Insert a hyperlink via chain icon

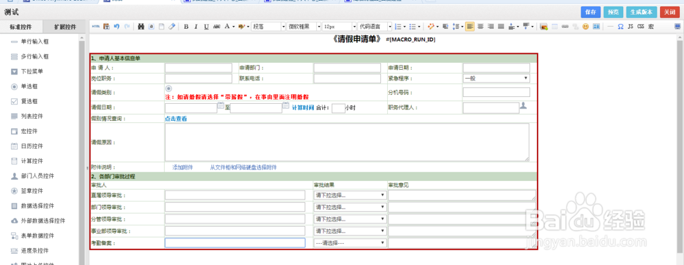pos(565,27)
